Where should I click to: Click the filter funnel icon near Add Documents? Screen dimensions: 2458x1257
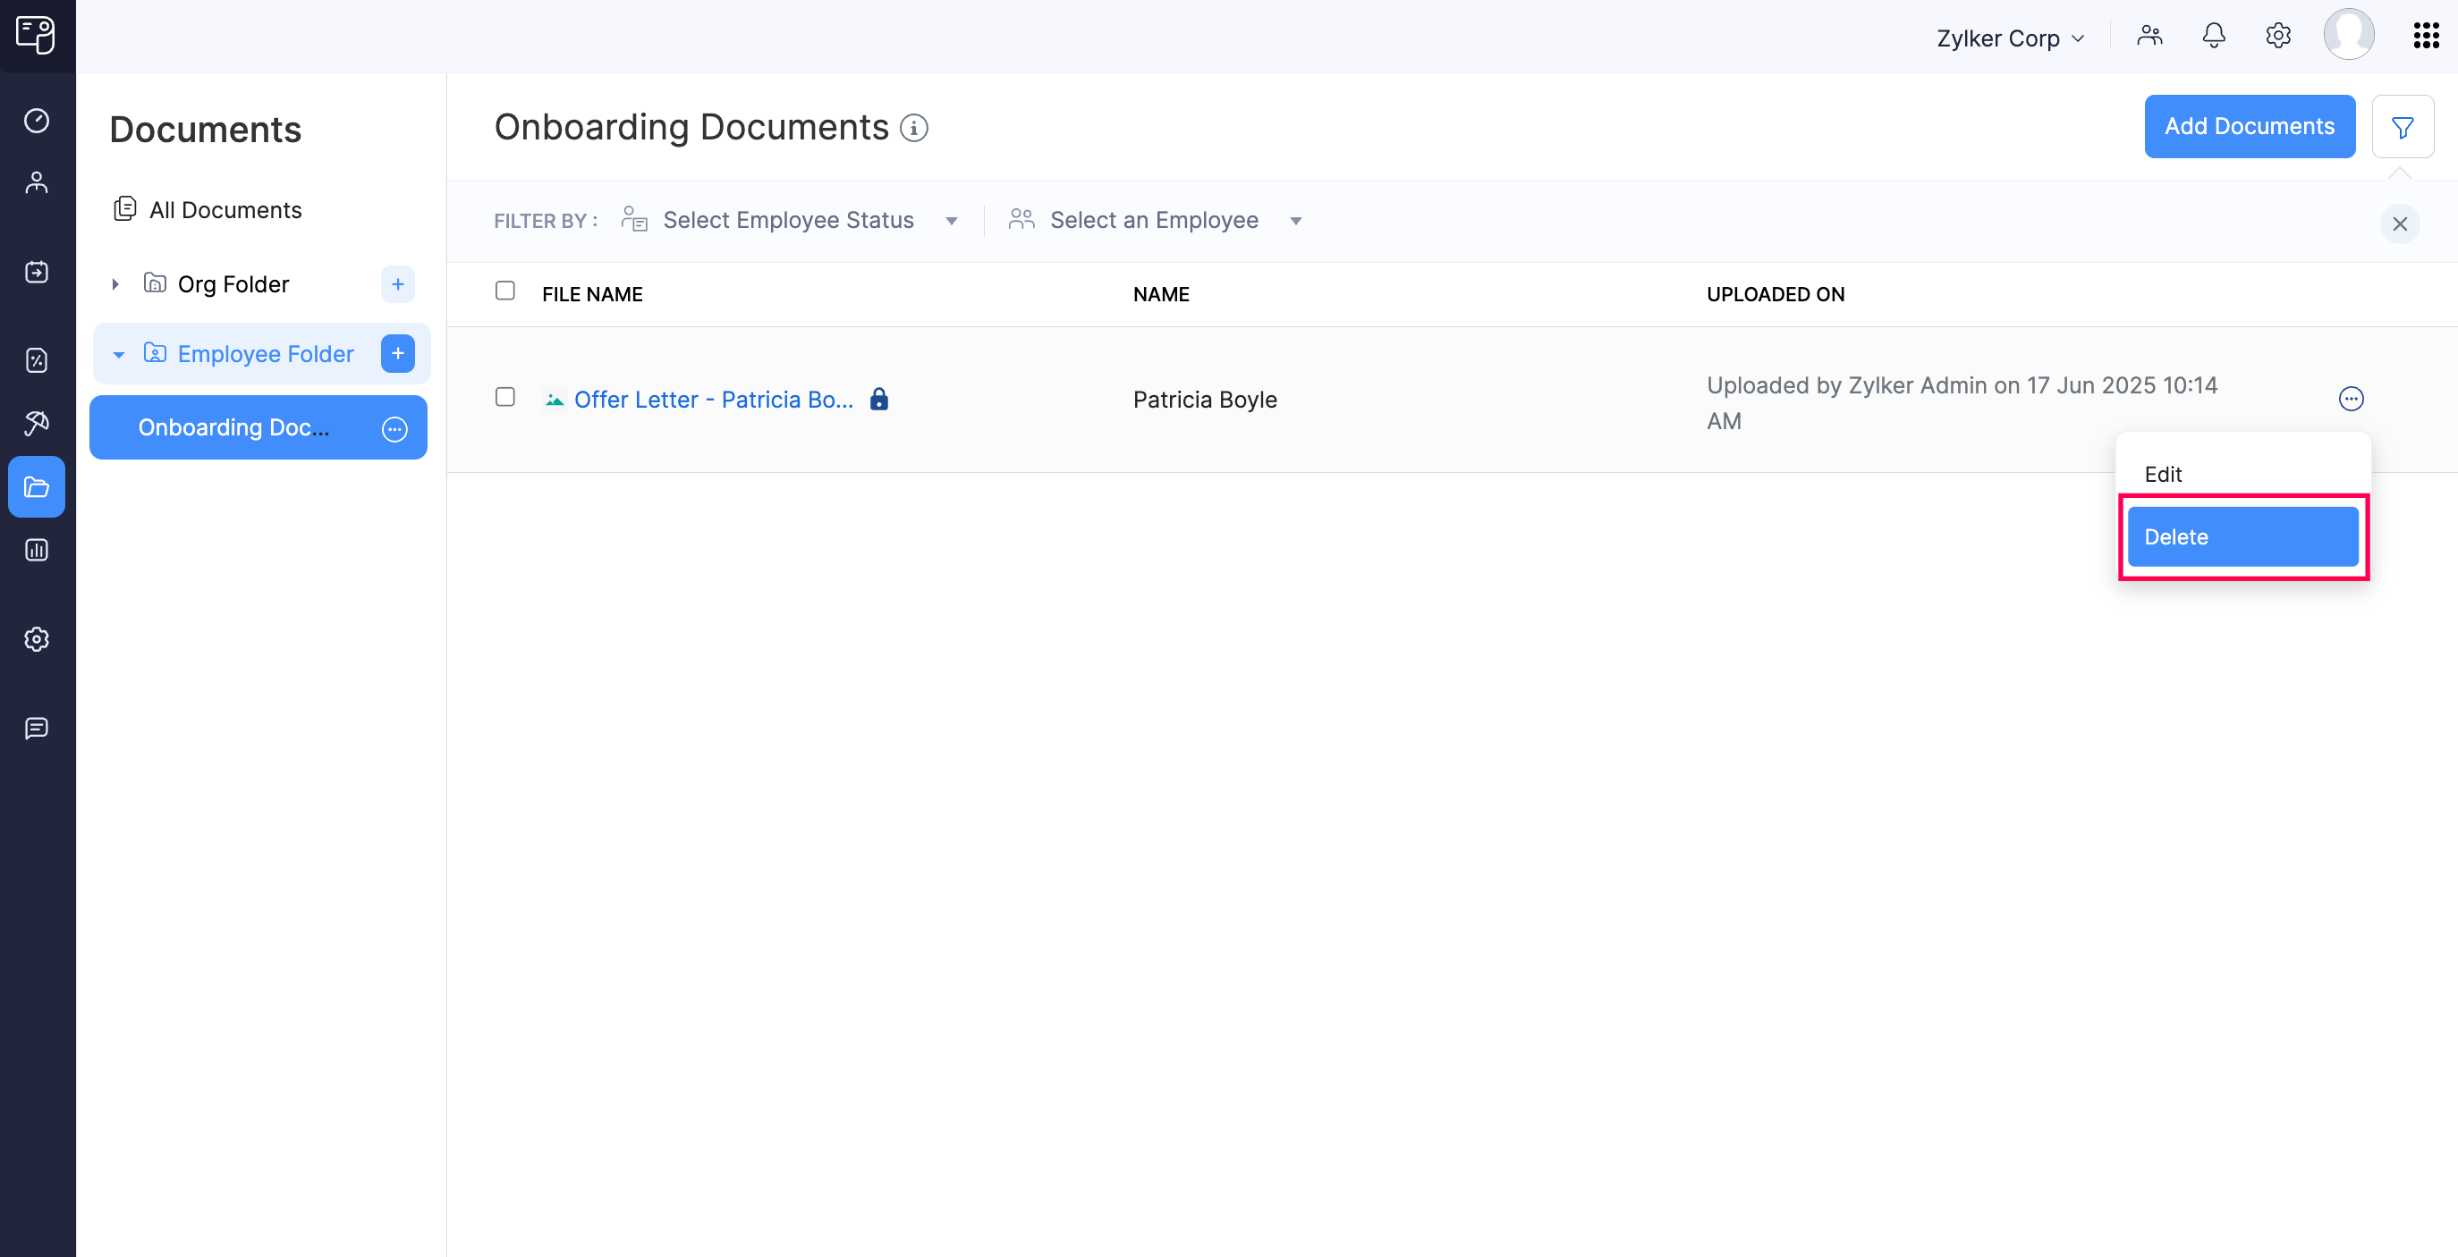[x=2403, y=126]
